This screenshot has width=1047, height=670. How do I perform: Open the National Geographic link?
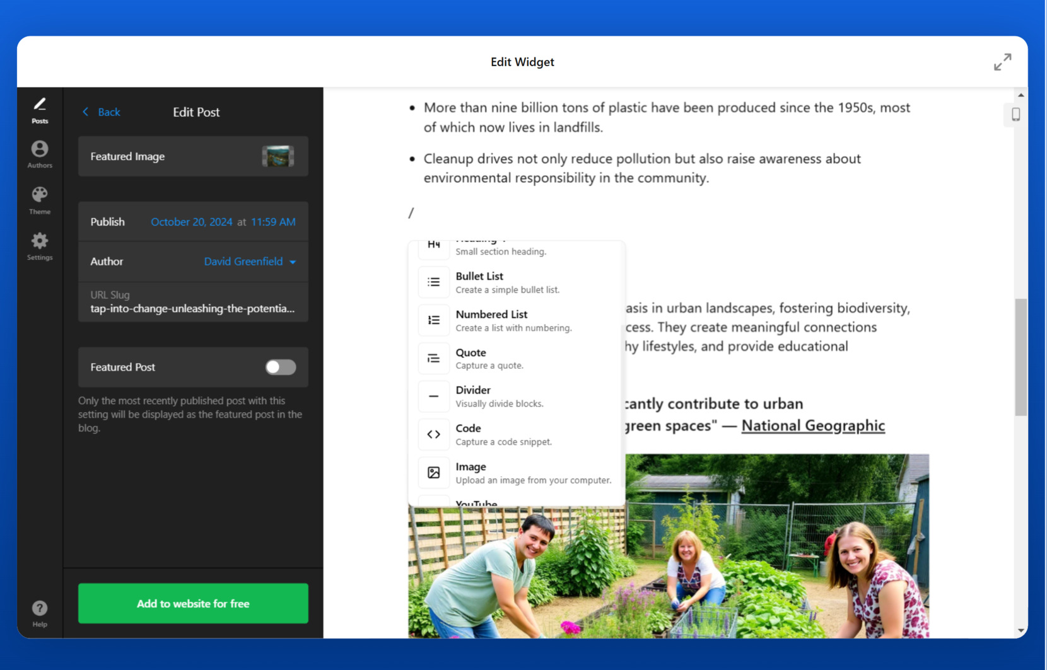coord(812,425)
